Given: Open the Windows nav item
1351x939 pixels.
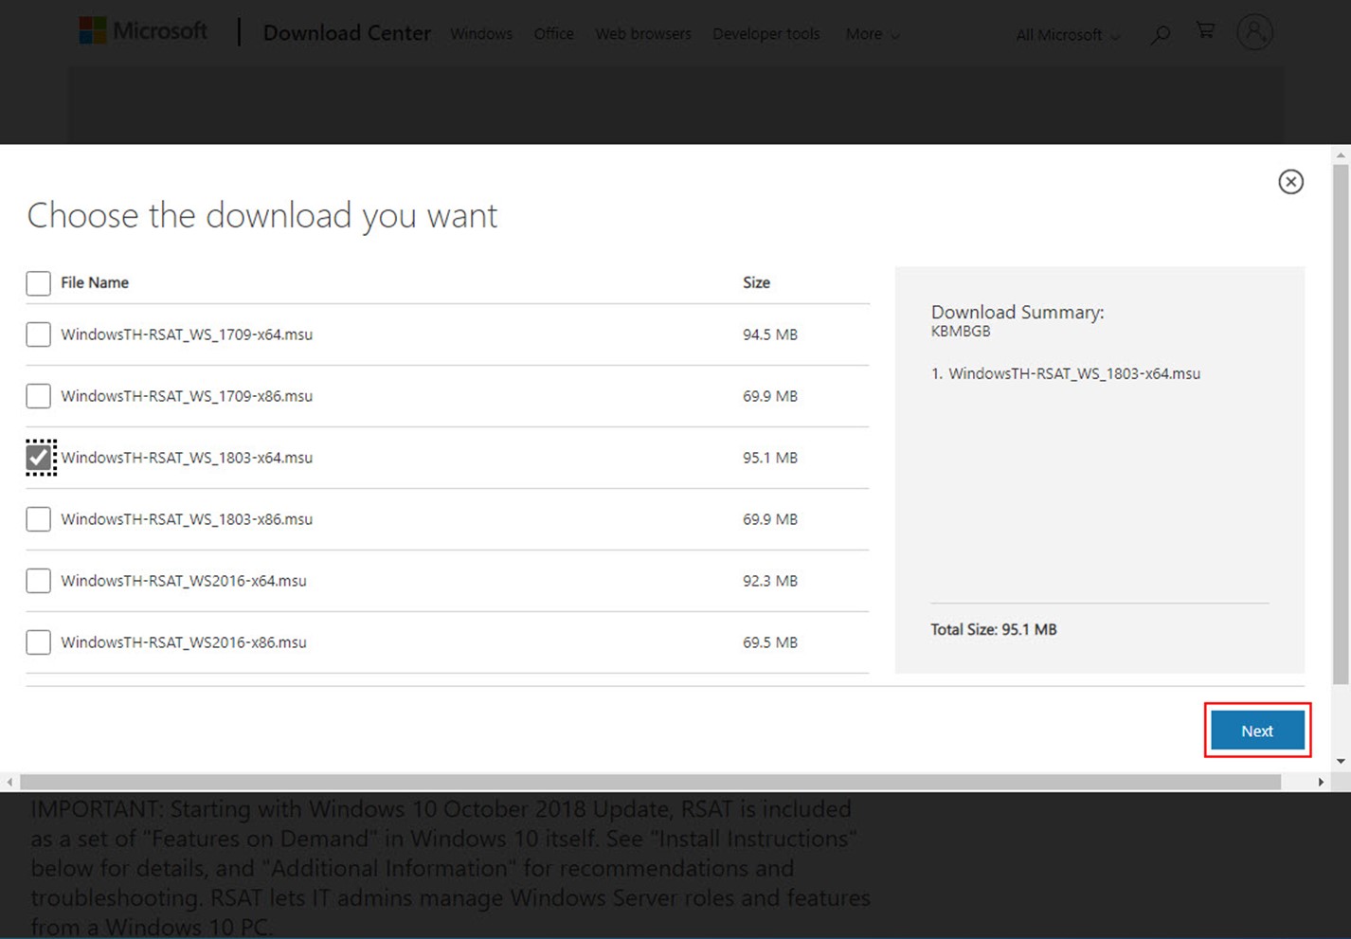Looking at the screenshot, I should (481, 34).
